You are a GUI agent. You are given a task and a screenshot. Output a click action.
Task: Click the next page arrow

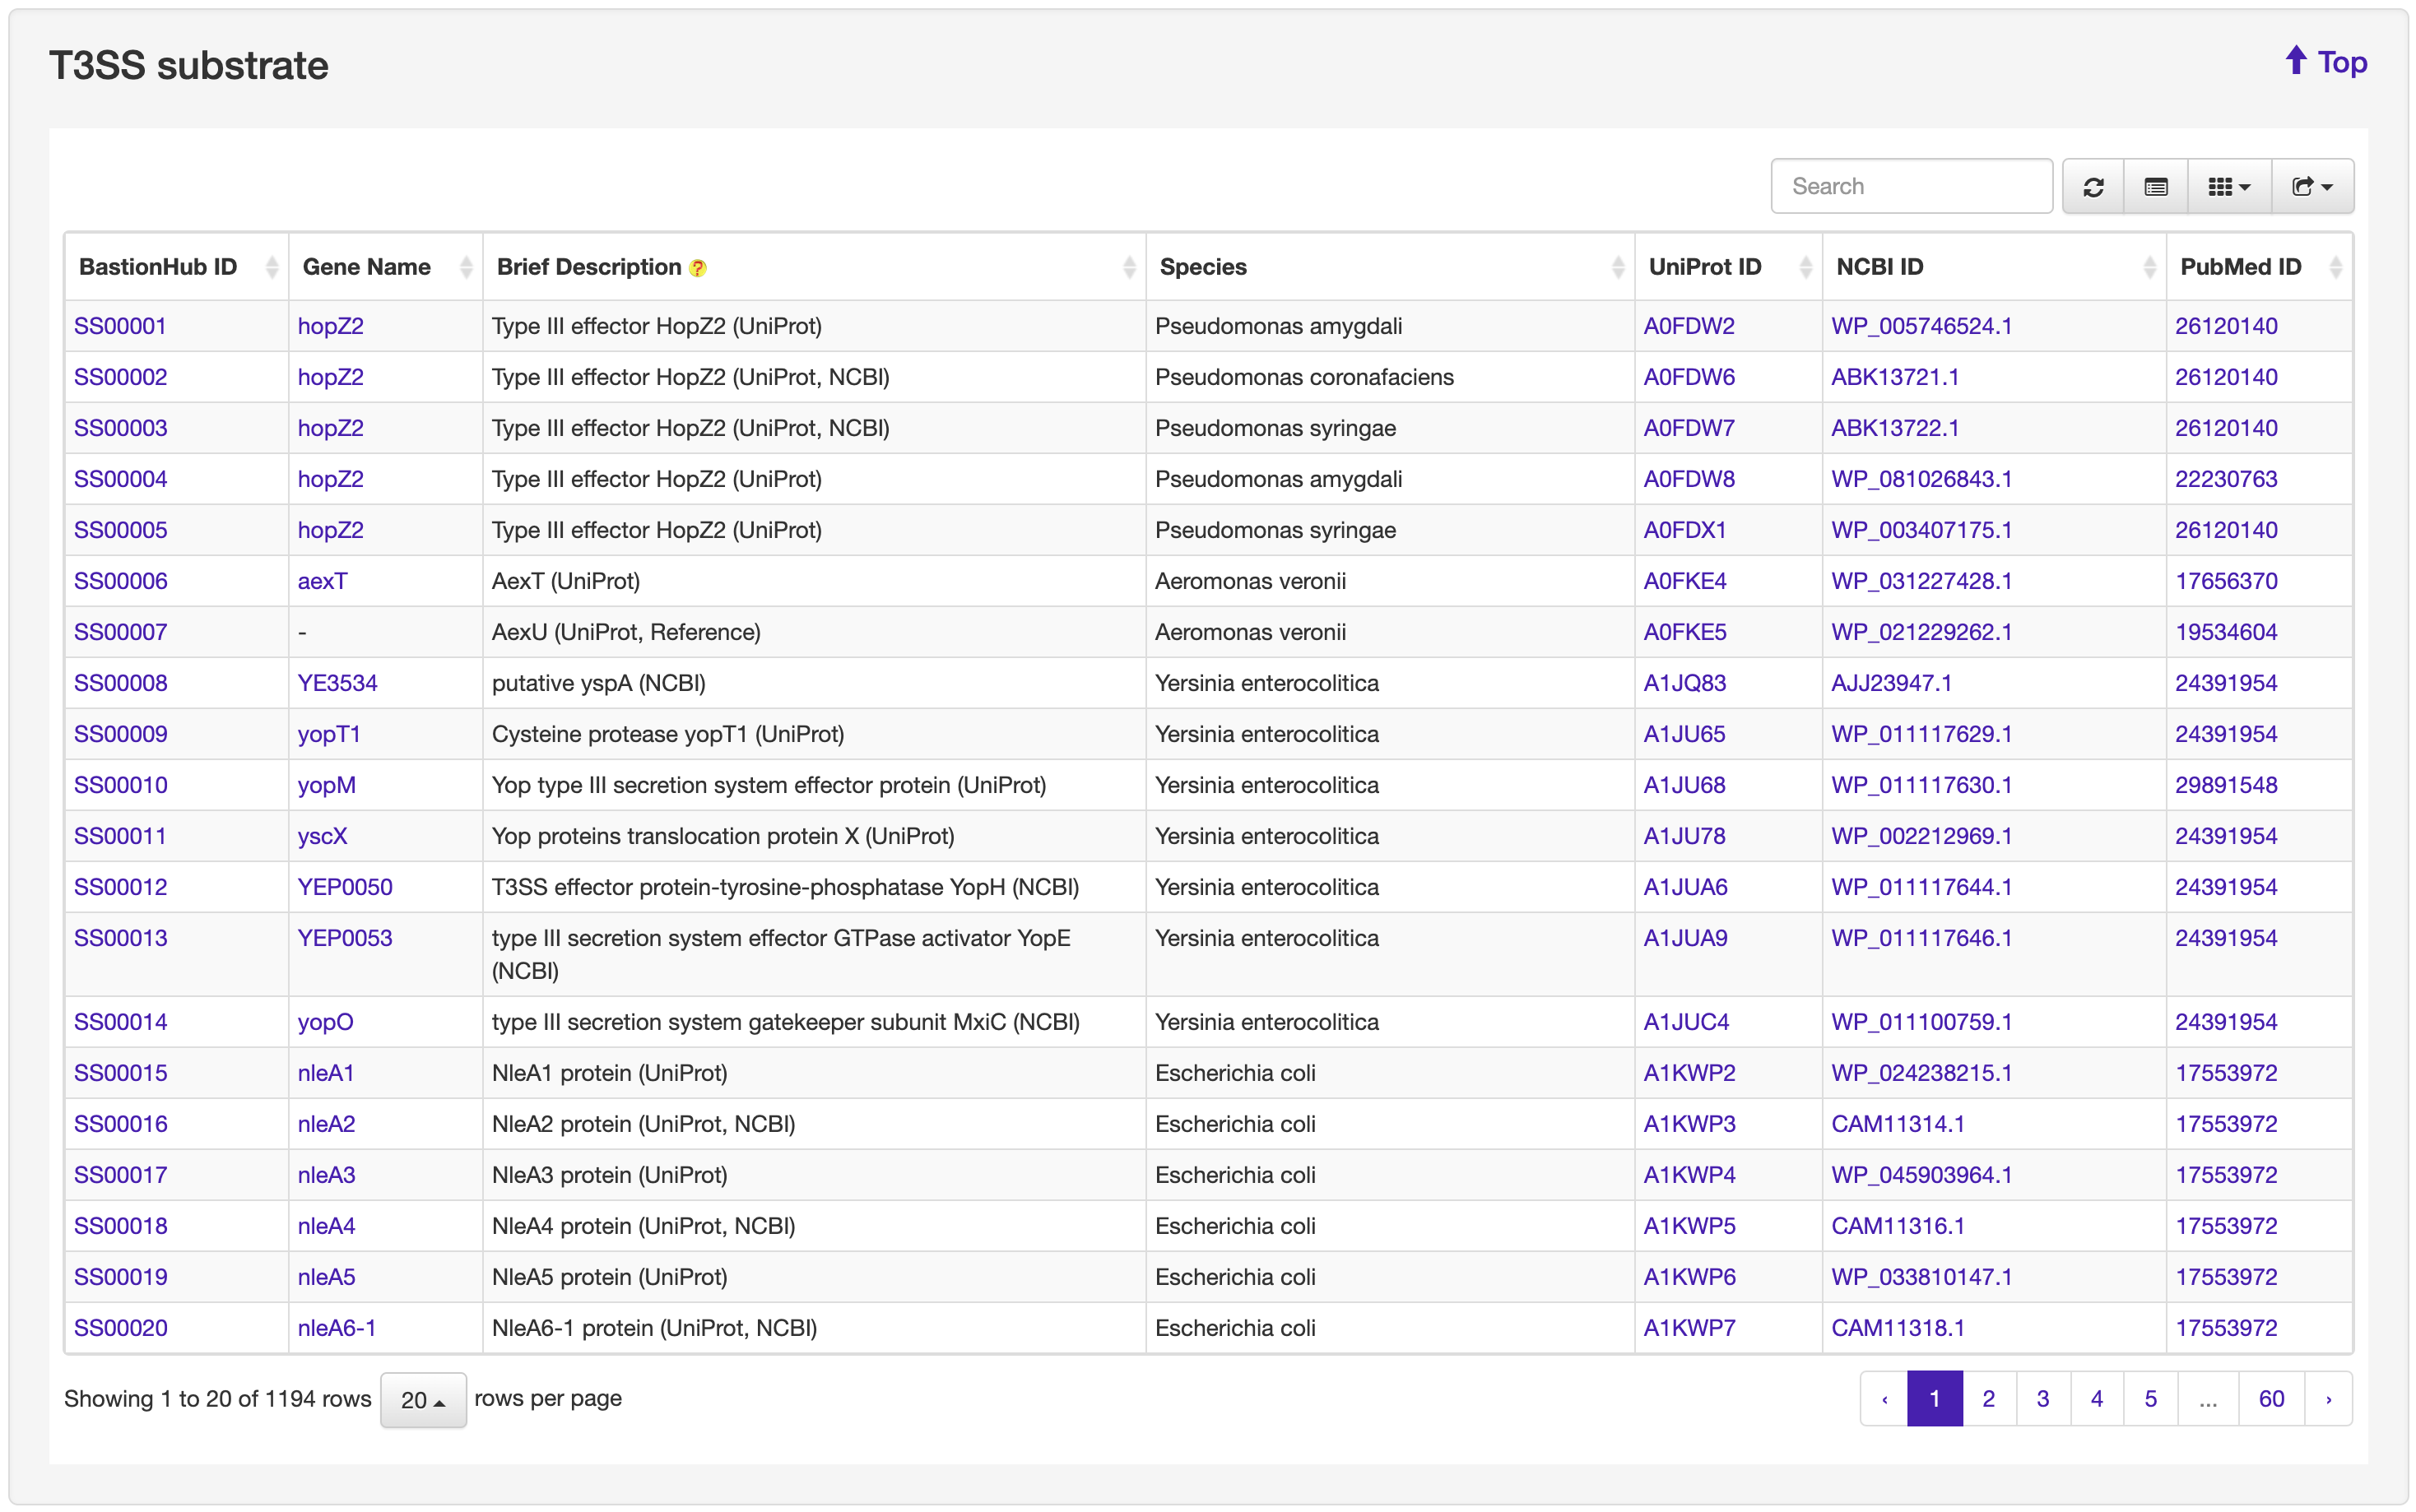point(2328,1398)
